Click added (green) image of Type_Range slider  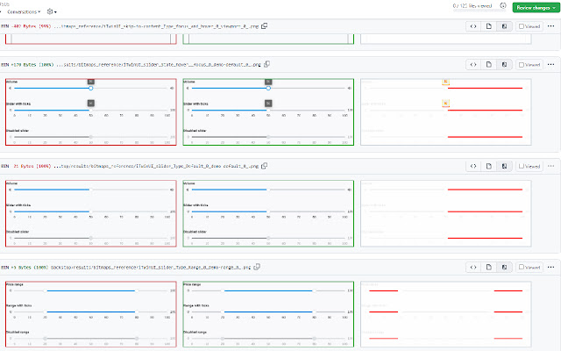[268, 314]
